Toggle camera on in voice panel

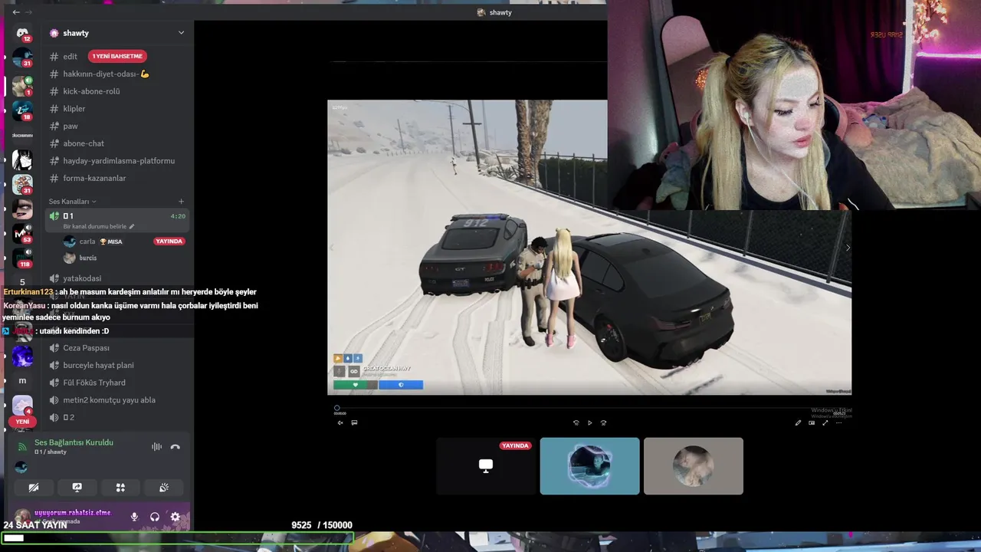pos(34,488)
